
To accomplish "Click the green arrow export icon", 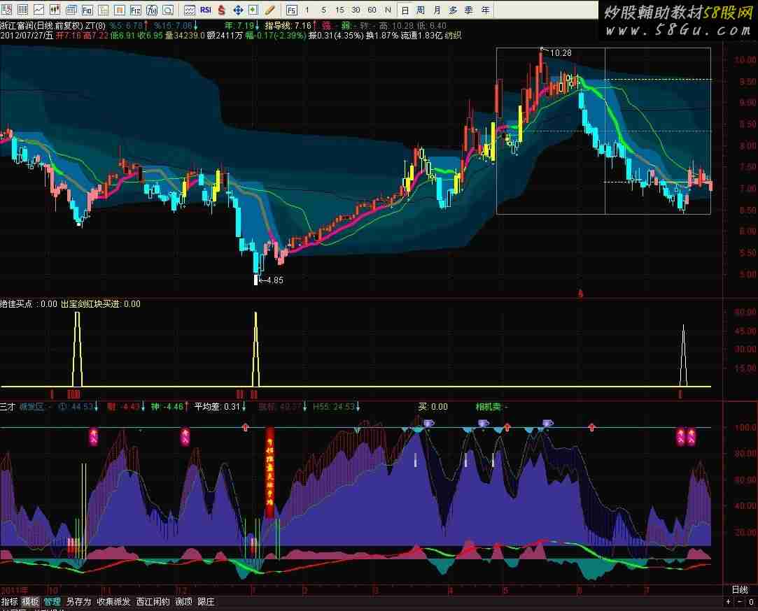I will click(254, 10).
